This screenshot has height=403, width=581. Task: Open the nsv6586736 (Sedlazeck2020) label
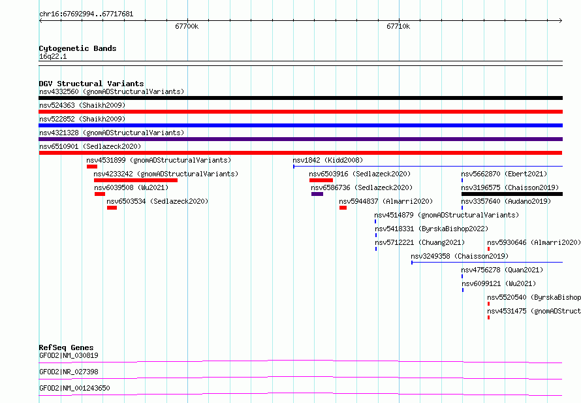362,187
